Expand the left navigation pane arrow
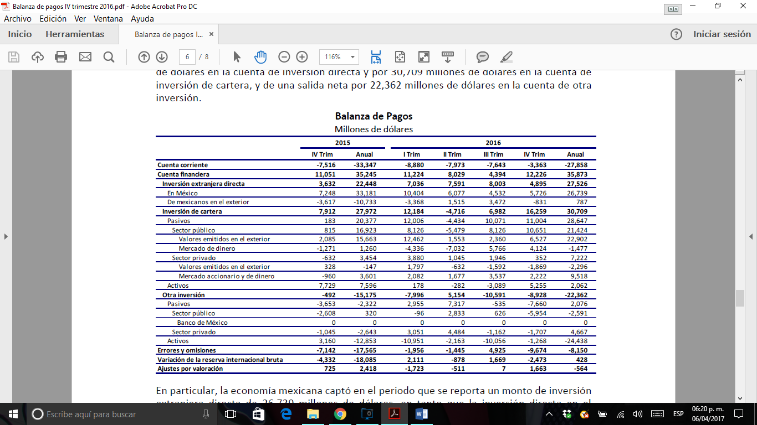Screen dimensions: 757x425 [x=6, y=237]
